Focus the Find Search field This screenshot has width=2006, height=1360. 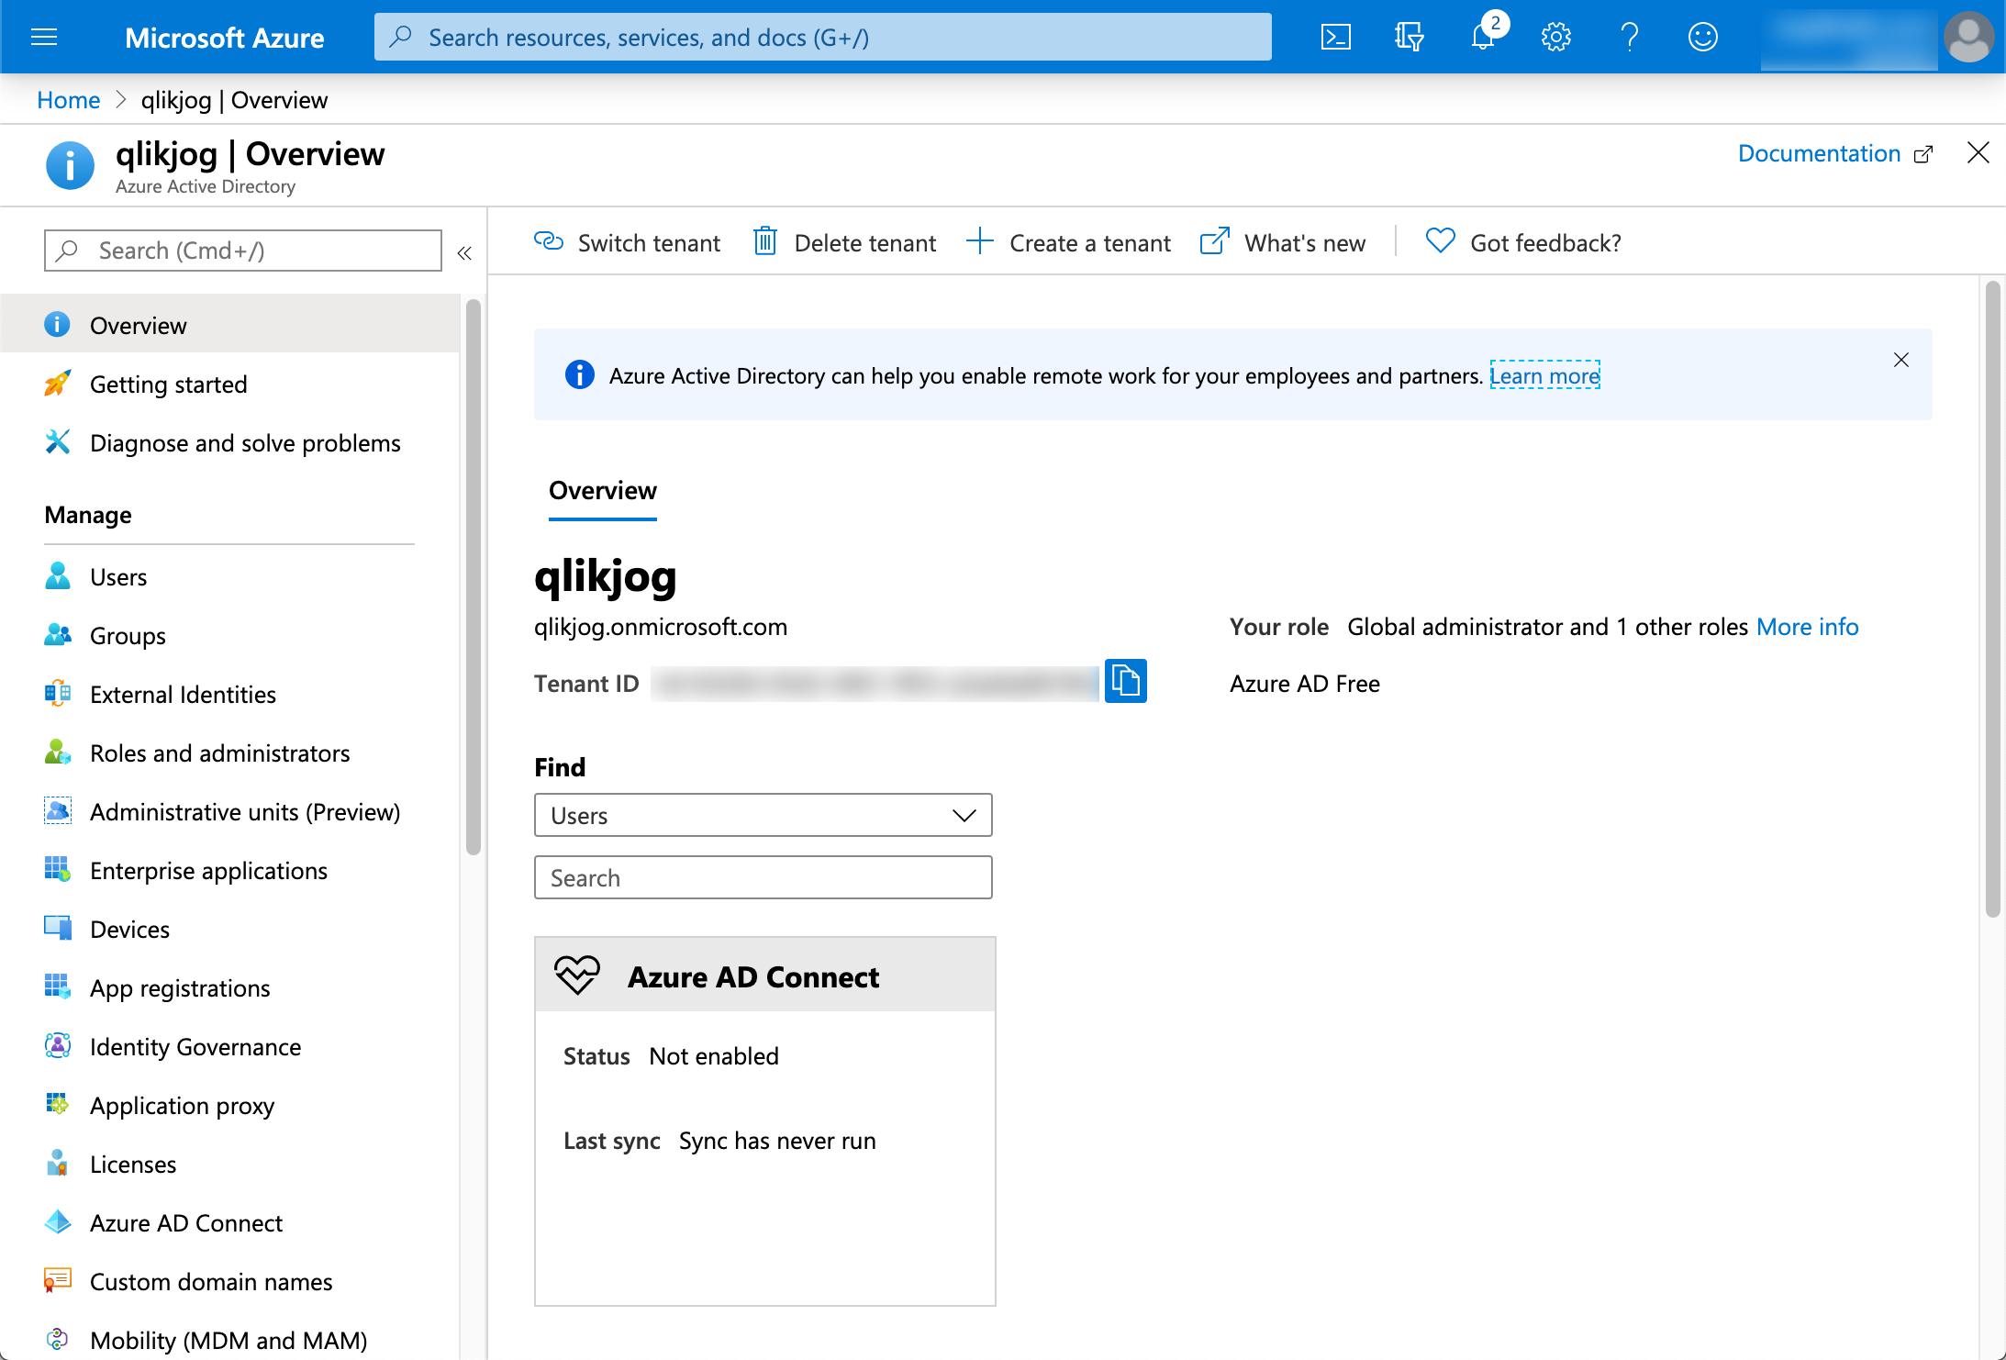tap(763, 877)
